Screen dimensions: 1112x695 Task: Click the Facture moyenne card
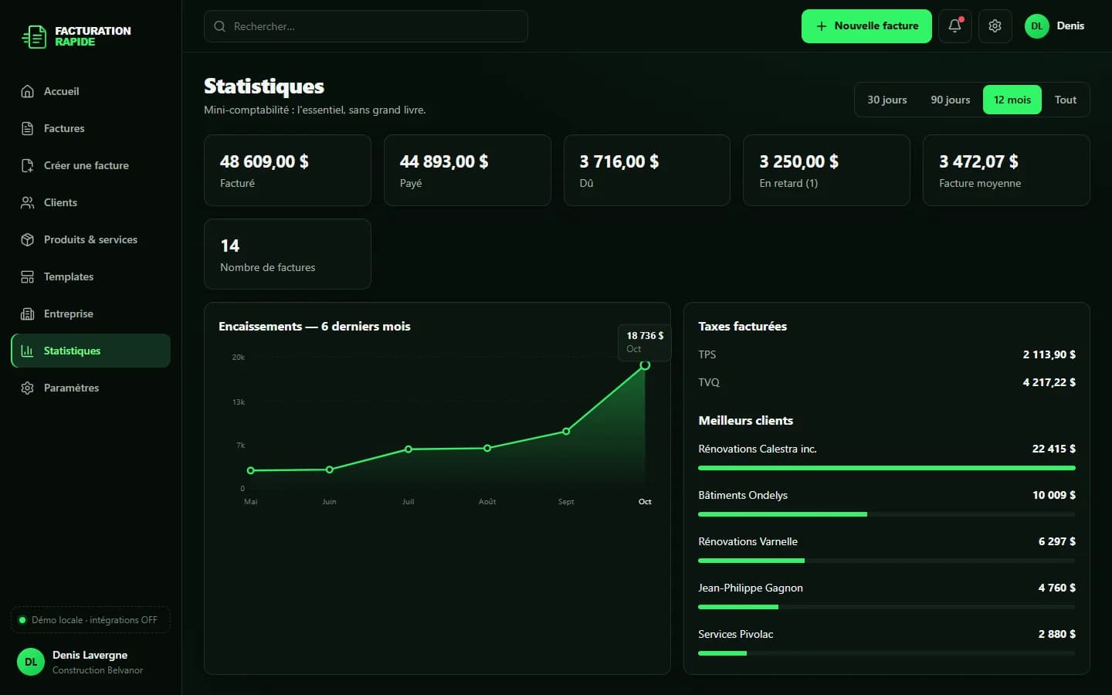click(1006, 170)
